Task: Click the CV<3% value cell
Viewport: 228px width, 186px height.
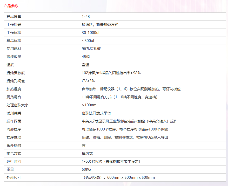Action: point(88,81)
